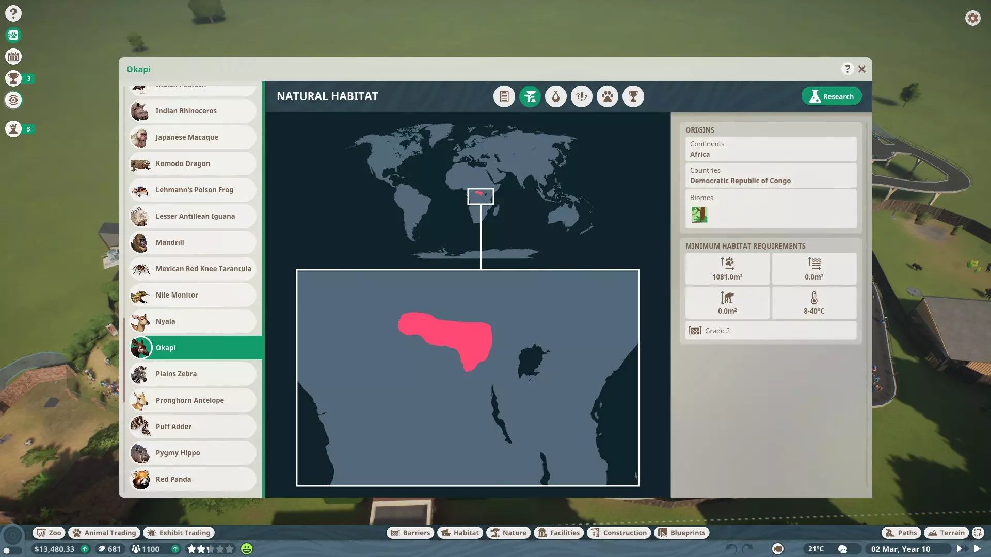The image size is (991, 557).
Task: Select the water drop Zoopedia tab
Action: tap(555, 96)
